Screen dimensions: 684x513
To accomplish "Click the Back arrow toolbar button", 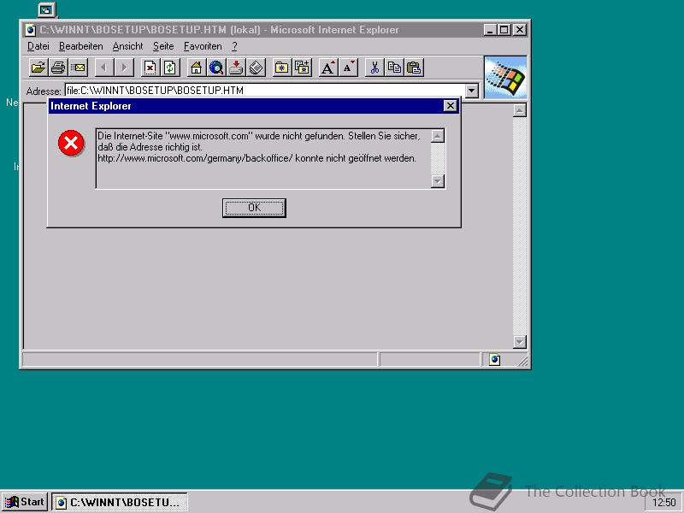I will (103, 68).
